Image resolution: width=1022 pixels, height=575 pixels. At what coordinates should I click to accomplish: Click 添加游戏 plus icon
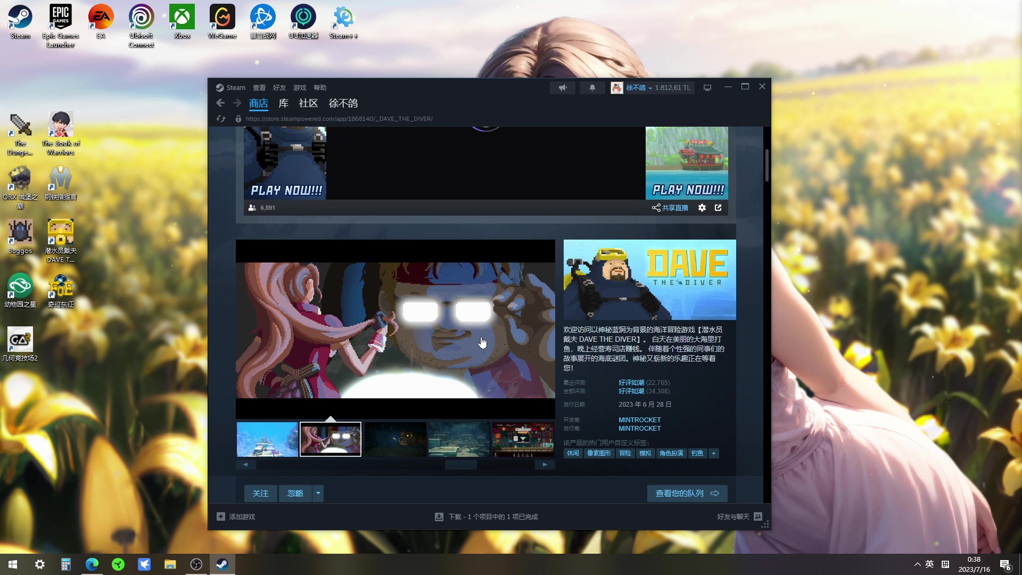pyautogui.click(x=221, y=516)
